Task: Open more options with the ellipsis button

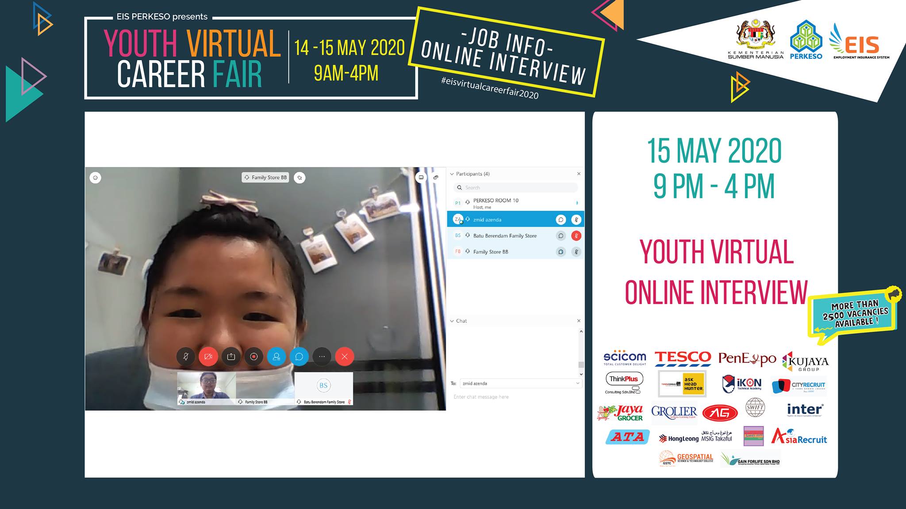Action: pos(322,357)
